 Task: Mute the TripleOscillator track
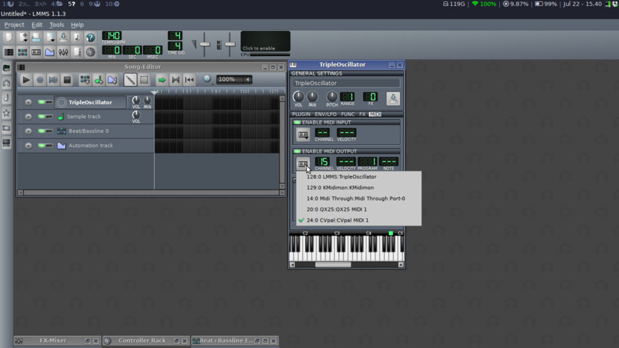[42, 102]
